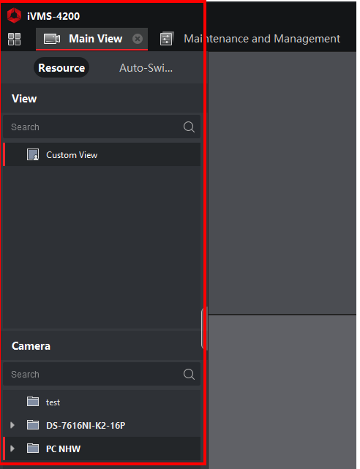The width and height of the screenshot is (360, 469).
Task: Click the Camera search magnifier icon
Action: 189,374
